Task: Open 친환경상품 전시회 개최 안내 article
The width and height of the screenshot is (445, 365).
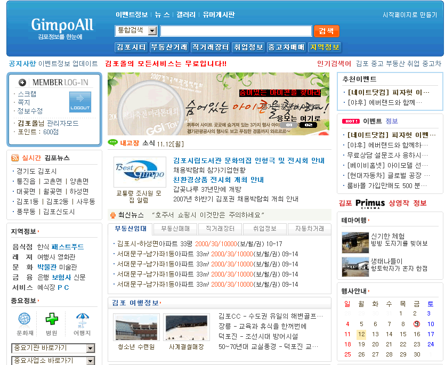Action: point(219,180)
